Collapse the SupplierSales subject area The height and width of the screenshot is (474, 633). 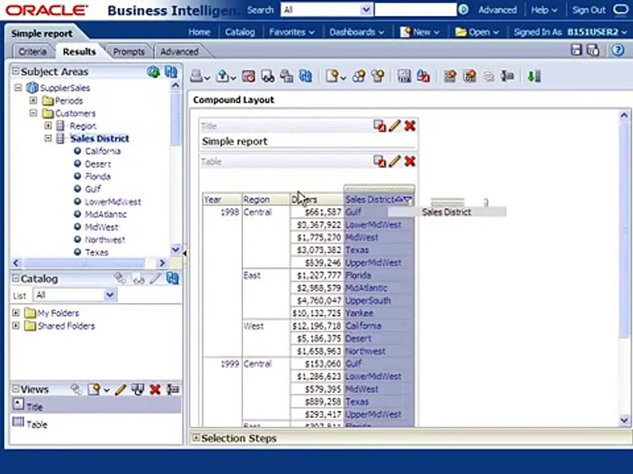pos(18,88)
